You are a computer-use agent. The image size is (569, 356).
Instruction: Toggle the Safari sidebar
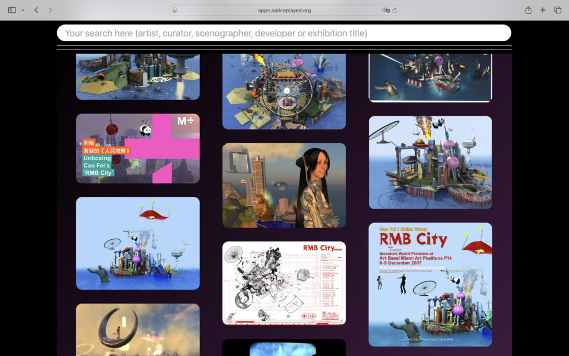[12, 10]
